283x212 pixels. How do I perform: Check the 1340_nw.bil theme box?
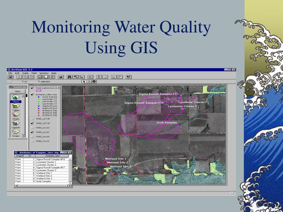[x=32, y=137]
